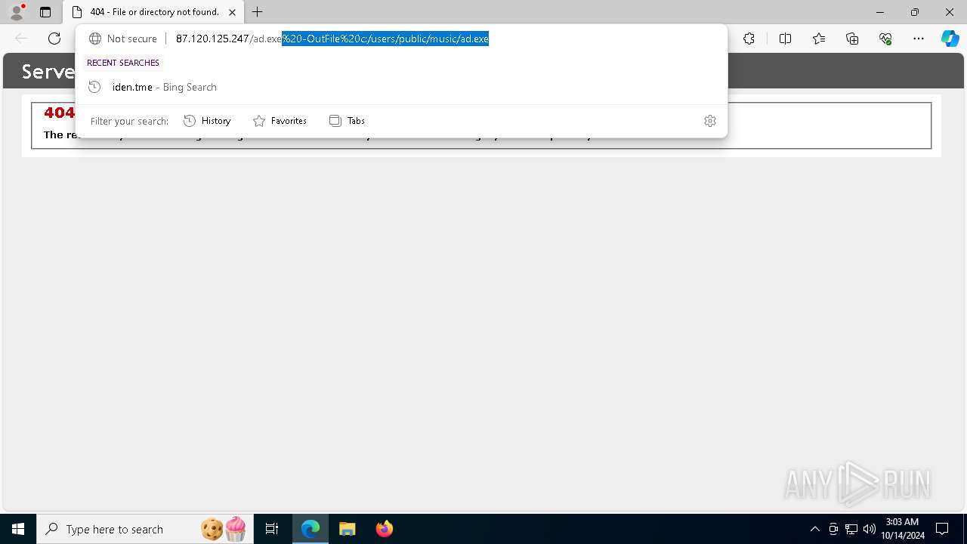Restore down the Edge window

915,12
